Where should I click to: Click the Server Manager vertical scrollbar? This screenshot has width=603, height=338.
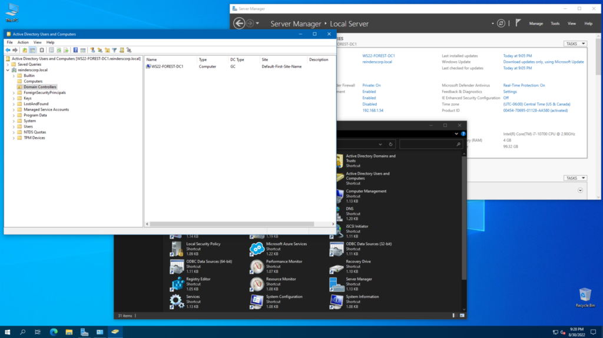(x=598, y=56)
